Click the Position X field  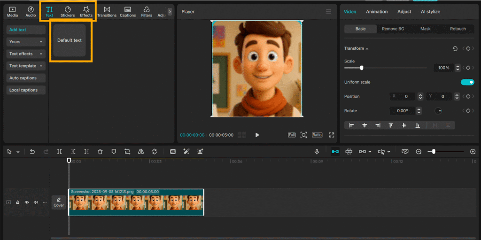(x=403, y=96)
